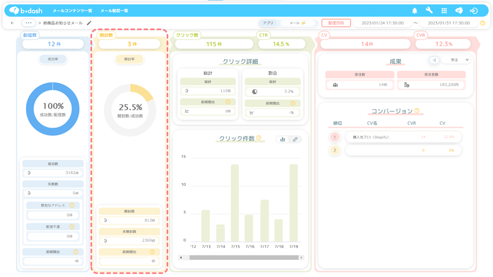Go back with the left arrow

coord(12,23)
